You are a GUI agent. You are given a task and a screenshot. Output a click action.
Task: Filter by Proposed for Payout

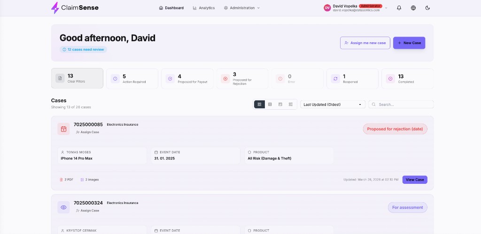click(187, 79)
